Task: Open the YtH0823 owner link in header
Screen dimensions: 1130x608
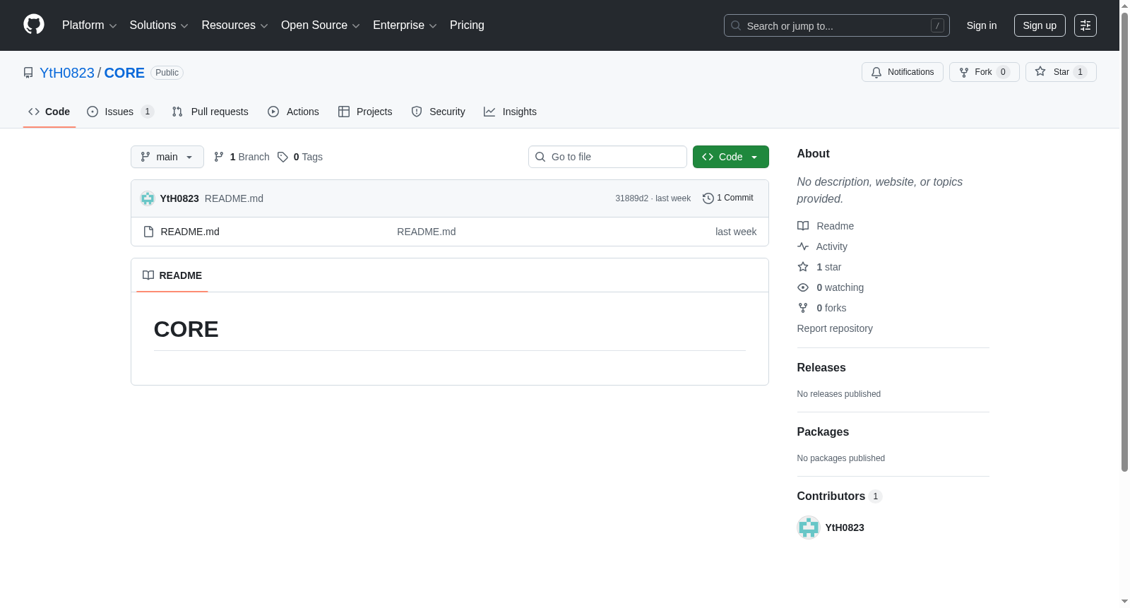Action: coord(67,73)
